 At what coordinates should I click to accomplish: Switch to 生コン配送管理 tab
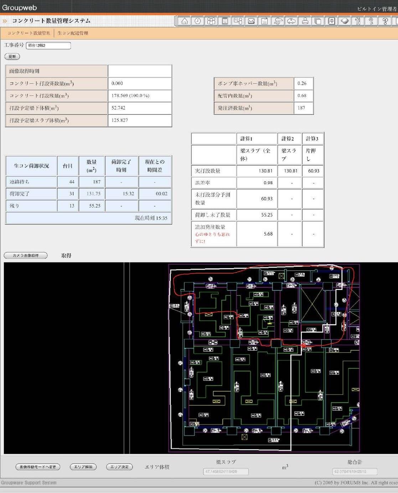click(x=73, y=33)
